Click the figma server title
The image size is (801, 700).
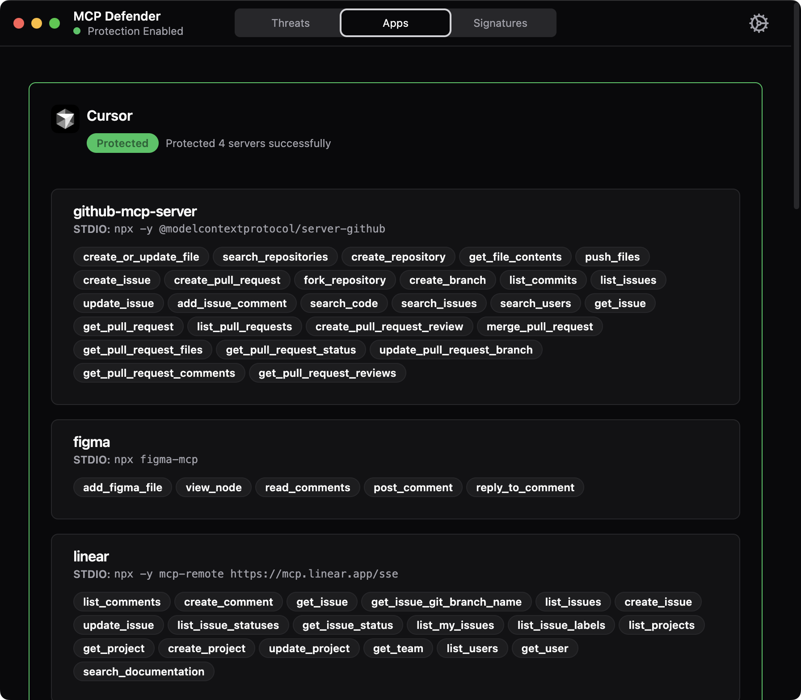tap(92, 442)
